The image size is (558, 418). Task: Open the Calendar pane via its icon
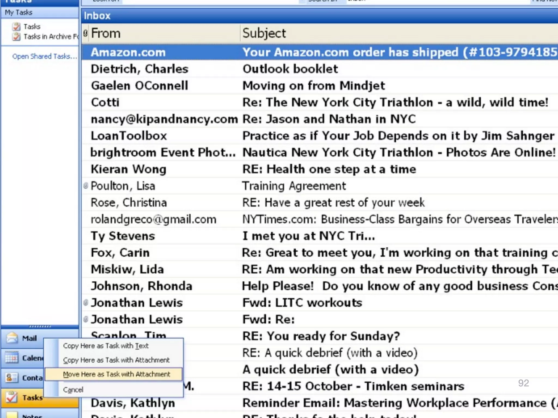pos(11,358)
